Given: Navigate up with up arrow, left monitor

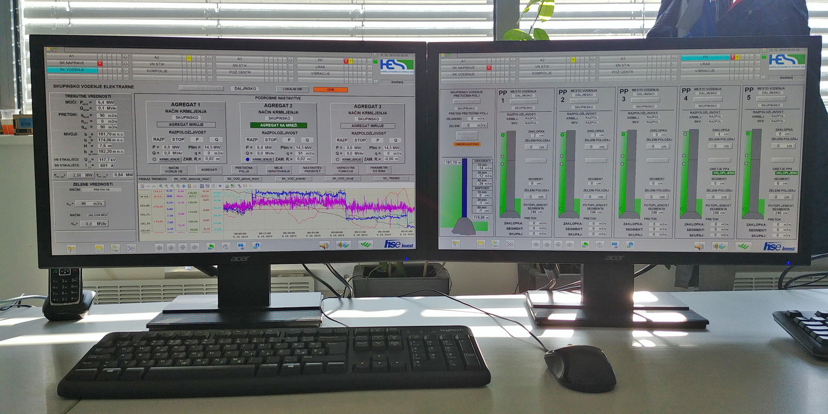Looking at the screenshot, I should (x=171, y=248).
